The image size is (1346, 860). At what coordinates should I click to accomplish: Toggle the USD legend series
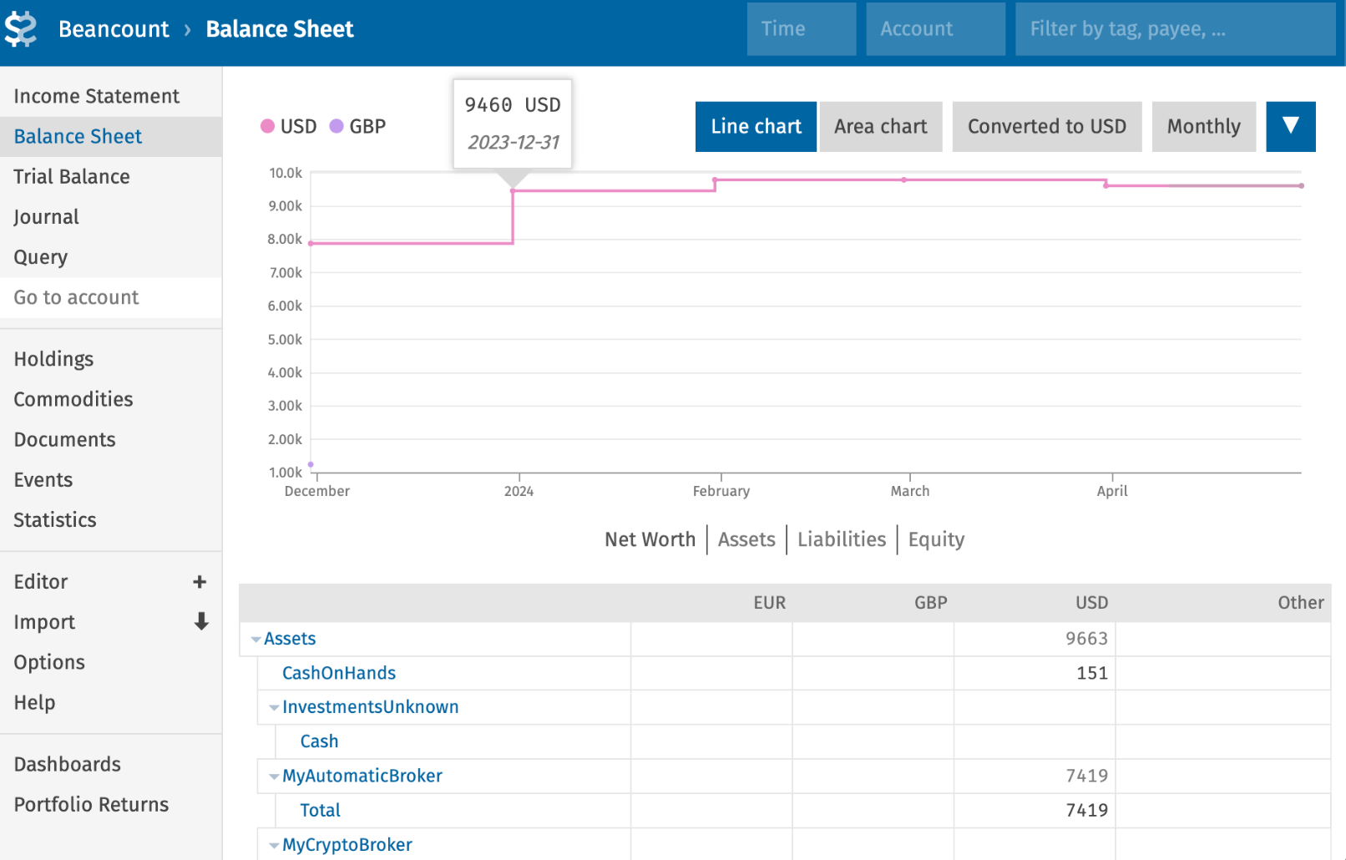click(289, 126)
